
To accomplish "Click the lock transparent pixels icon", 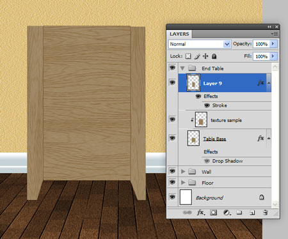I will [x=188, y=56].
